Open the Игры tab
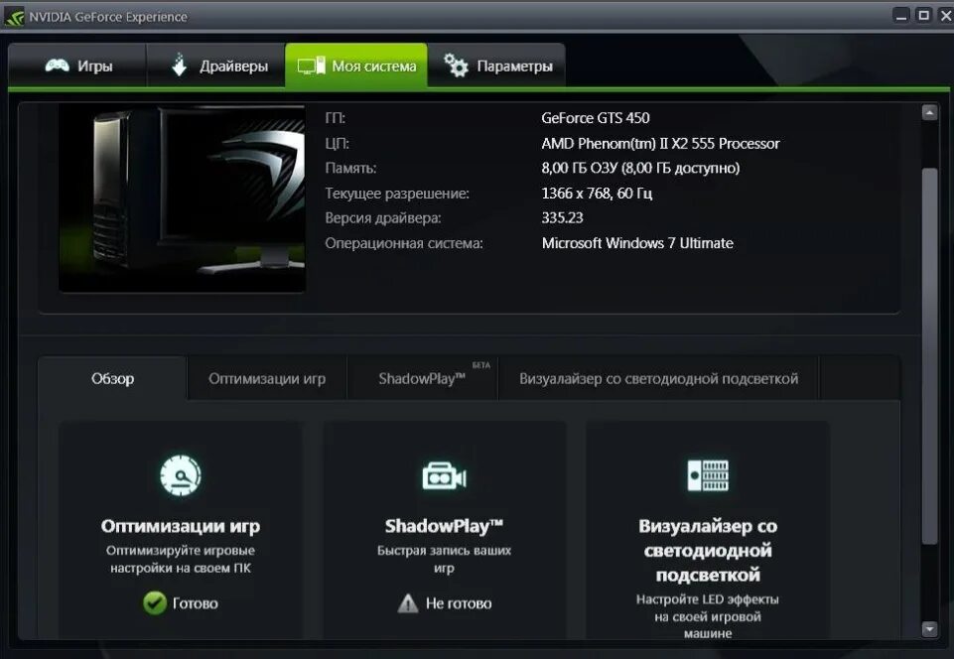 (77, 66)
